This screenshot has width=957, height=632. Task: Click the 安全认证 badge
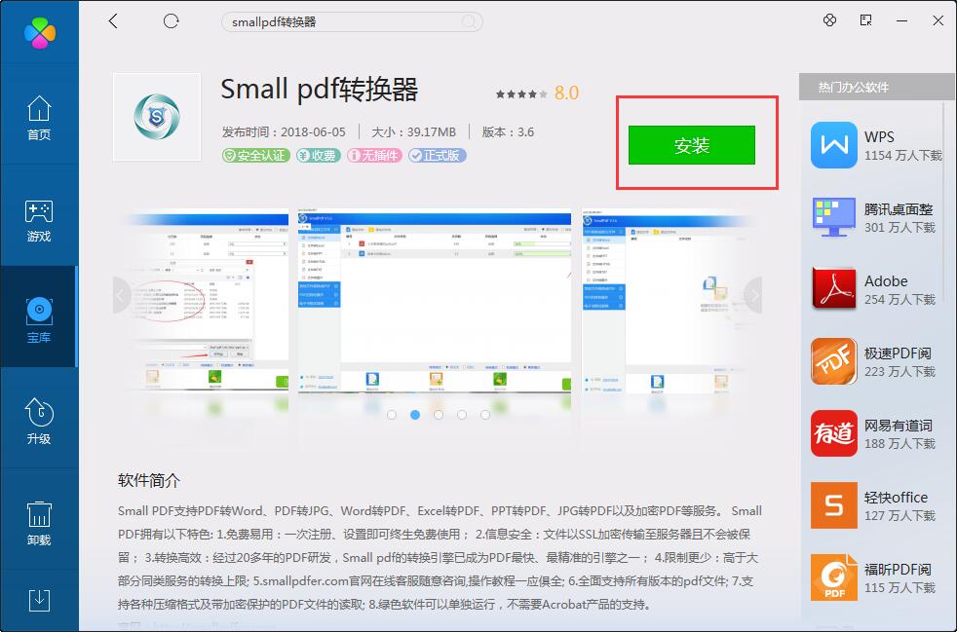[x=255, y=156]
